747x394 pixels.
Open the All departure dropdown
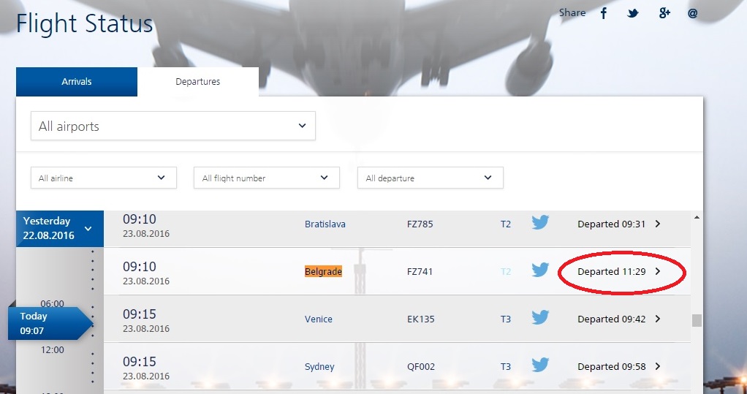tap(430, 178)
